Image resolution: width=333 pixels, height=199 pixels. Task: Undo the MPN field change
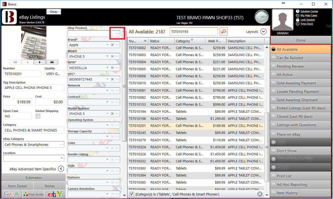coord(117,68)
